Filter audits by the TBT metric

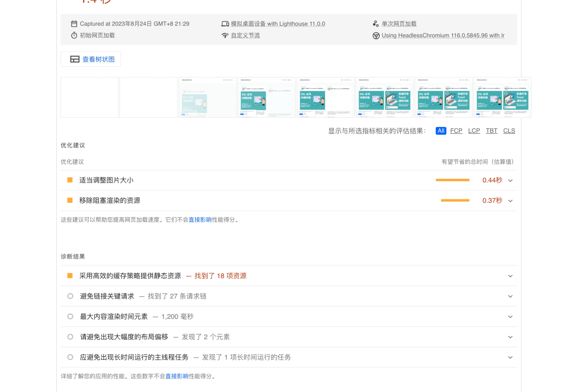coord(491,131)
